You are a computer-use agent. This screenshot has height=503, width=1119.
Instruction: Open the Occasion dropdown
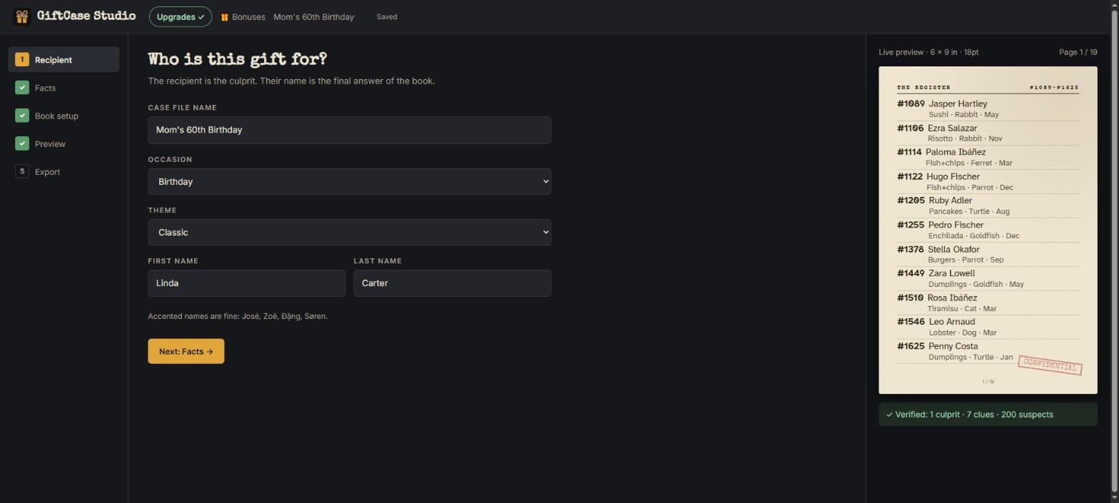(x=349, y=181)
